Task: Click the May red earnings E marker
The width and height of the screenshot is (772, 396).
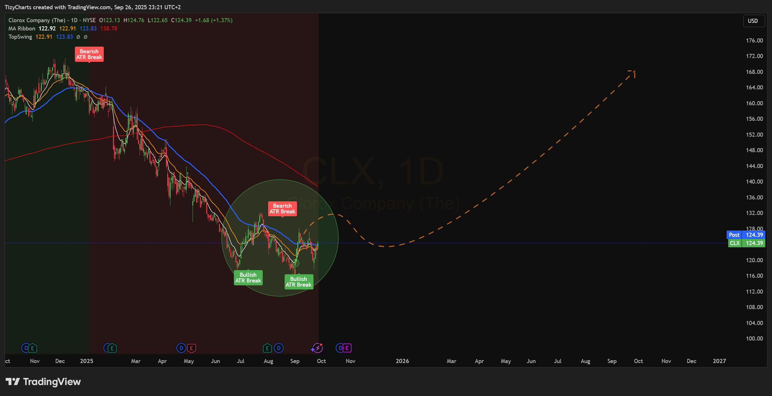Action: pyautogui.click(x=191, y=348)
